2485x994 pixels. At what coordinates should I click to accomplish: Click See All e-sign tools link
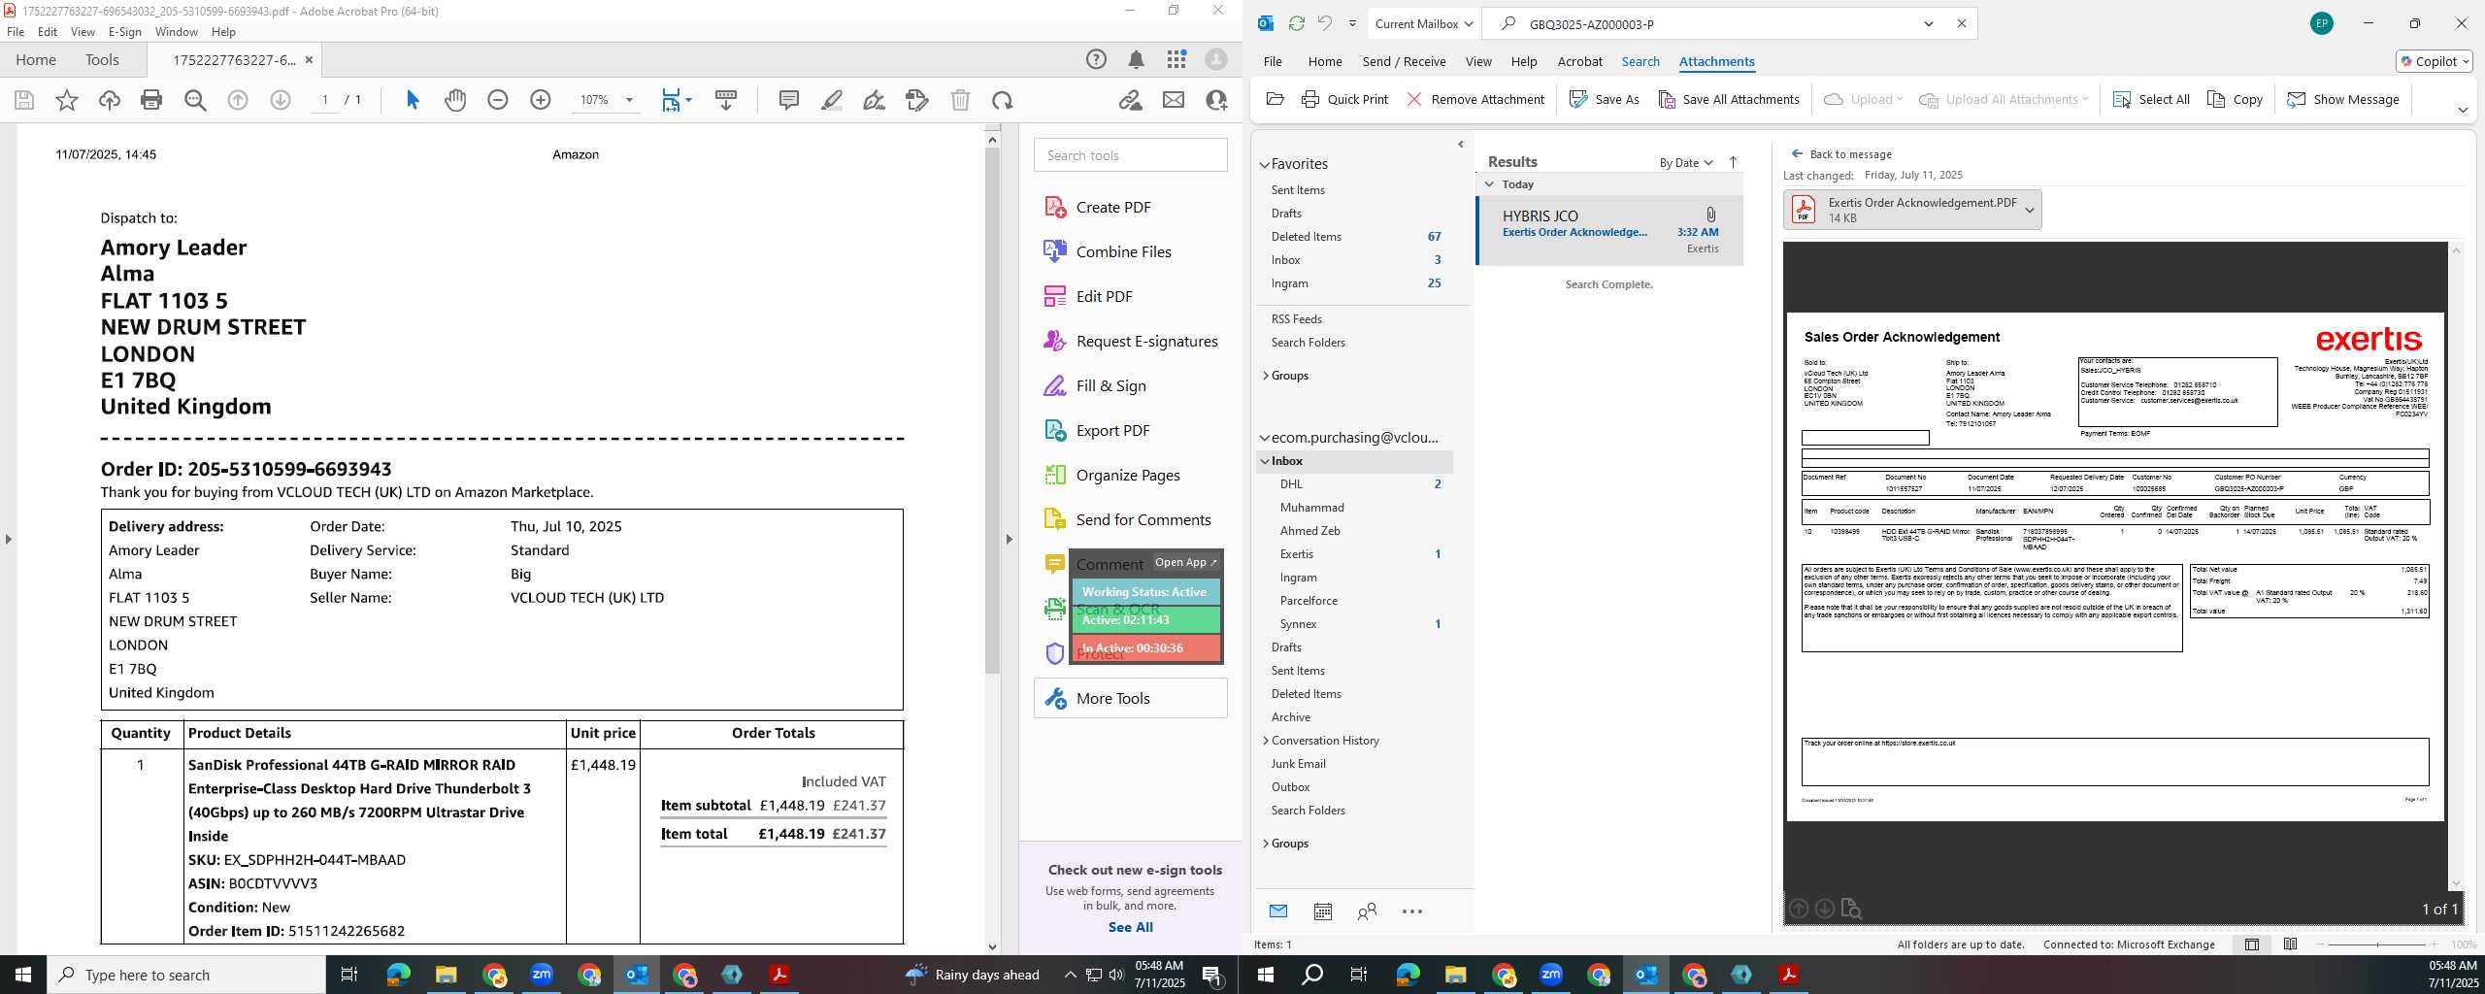coord(1130,927)
